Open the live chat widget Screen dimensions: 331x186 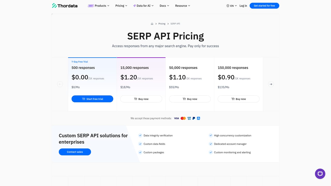320,174
